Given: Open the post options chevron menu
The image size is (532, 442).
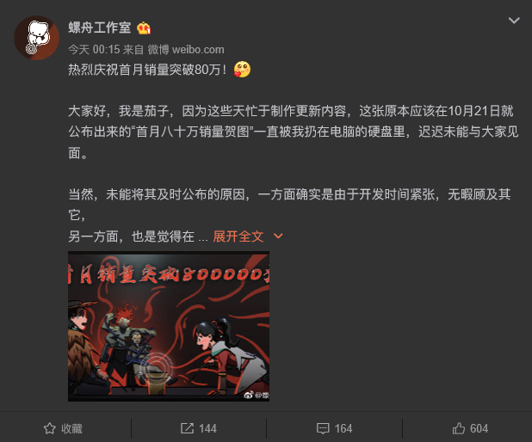Looking at the screenshot, I should point(514,21).
